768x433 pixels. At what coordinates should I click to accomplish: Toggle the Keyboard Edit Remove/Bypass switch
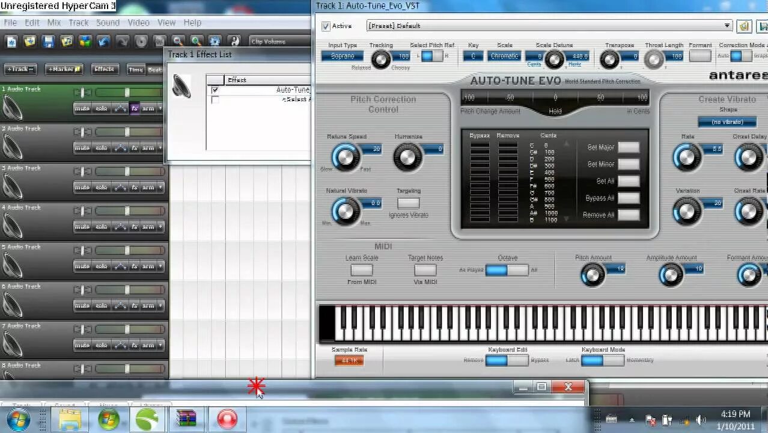(507, 360)
